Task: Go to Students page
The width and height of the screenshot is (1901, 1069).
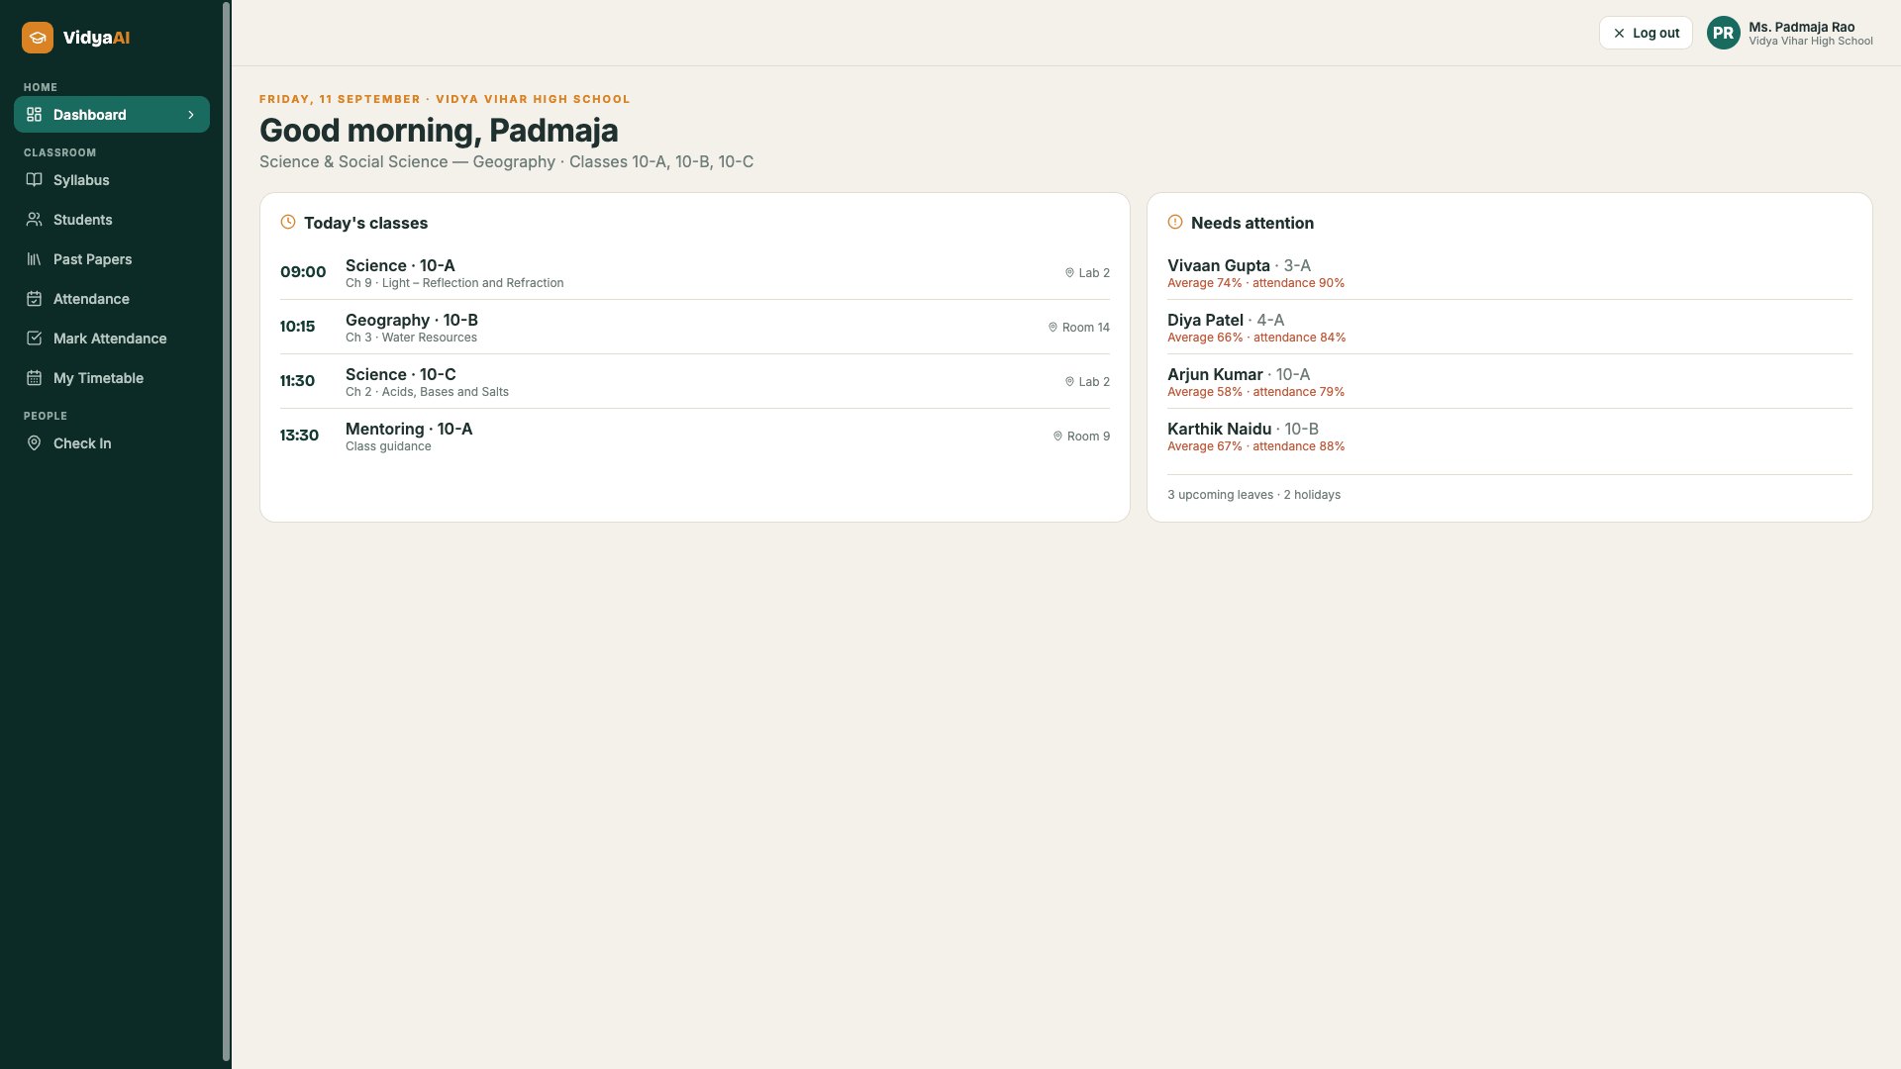Action: pyautogui.click(x=112, y=220)
